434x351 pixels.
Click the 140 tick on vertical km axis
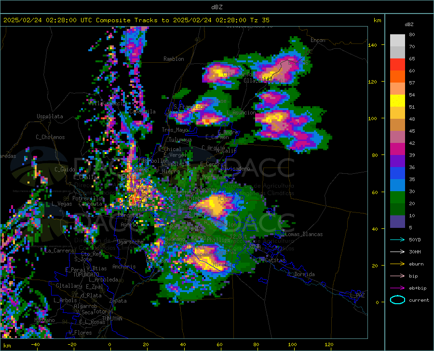[x=372, y=45]
